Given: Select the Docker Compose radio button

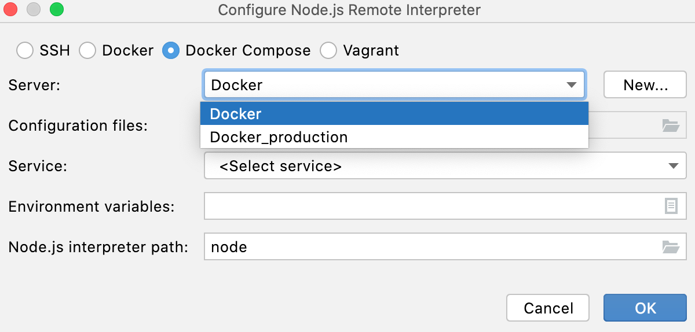Looking at the screenshot, I should 171,51.
